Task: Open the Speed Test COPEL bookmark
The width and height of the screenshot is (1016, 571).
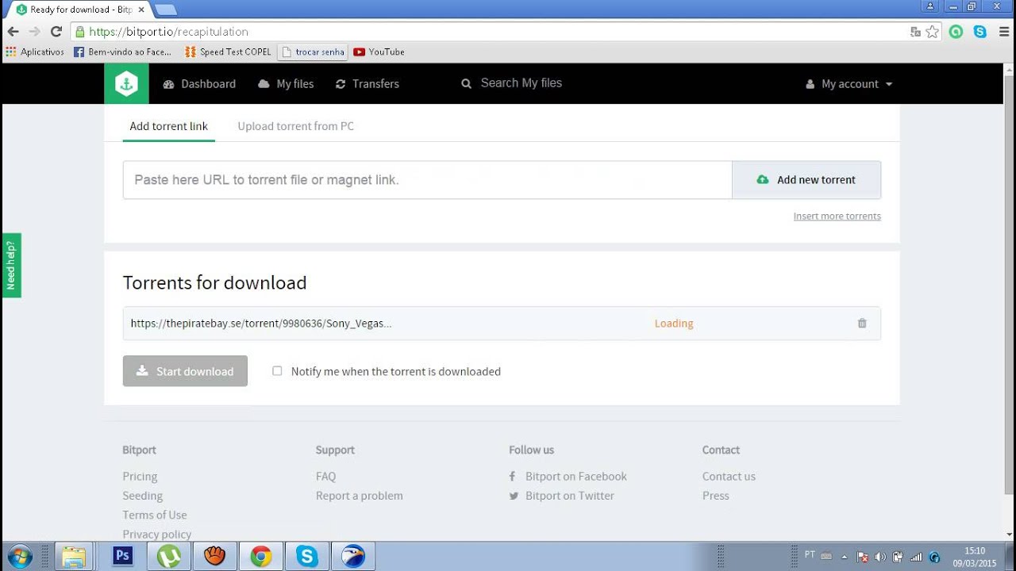Action: click(x=228, y=52)
